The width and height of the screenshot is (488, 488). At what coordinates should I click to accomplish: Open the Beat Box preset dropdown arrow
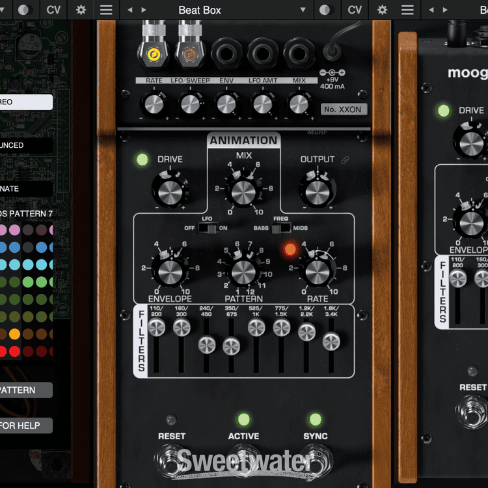tap(303, 10)
